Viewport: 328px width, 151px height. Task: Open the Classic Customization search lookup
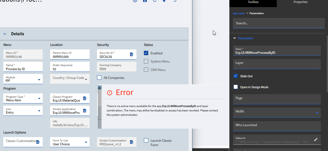point(38,142)
